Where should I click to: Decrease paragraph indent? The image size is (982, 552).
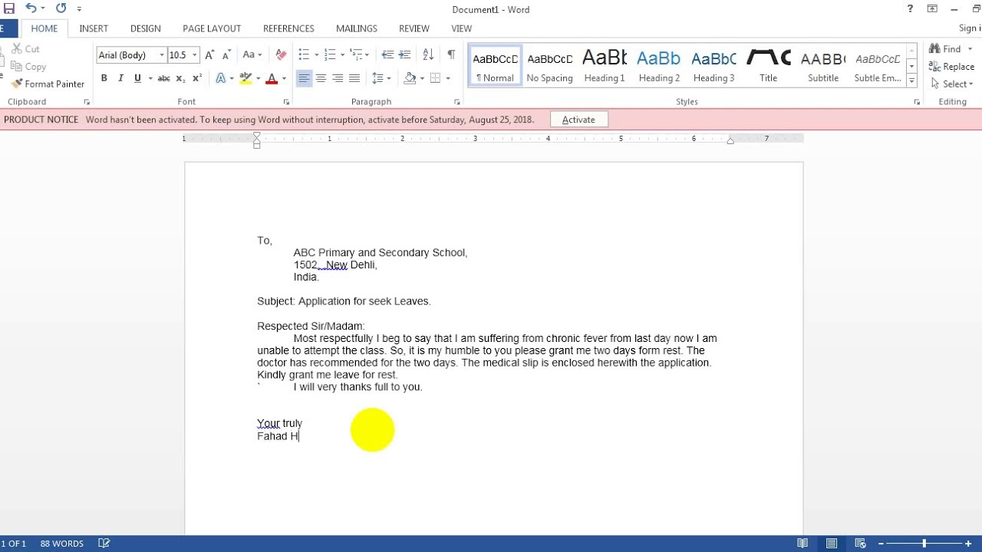click(387, 55)
